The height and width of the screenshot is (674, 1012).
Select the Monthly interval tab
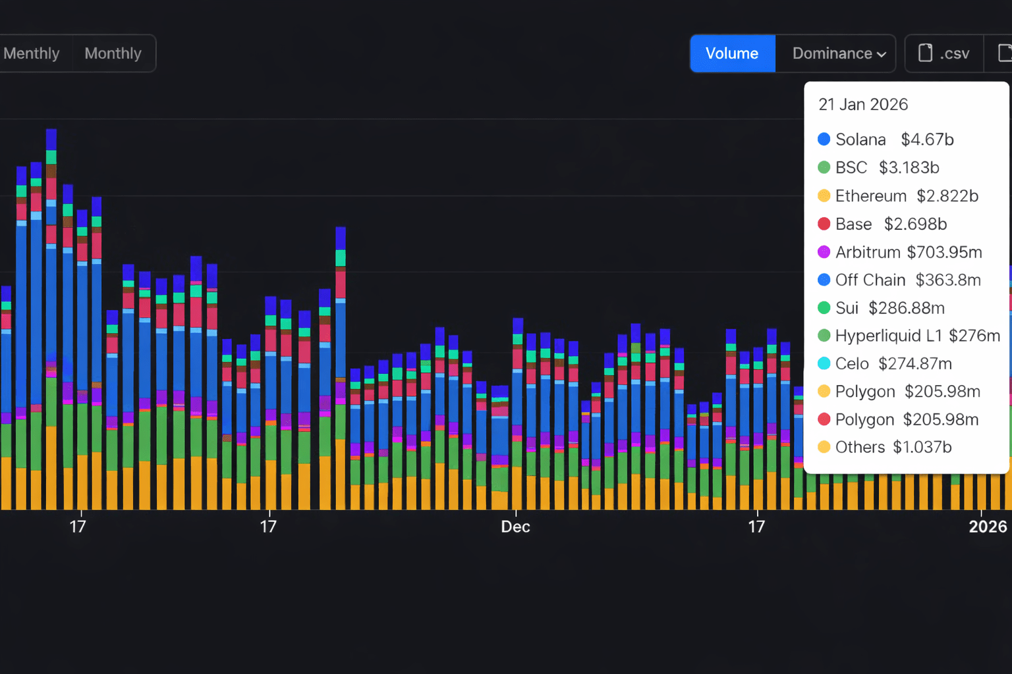pyautogui.click(x=113, y=53)
